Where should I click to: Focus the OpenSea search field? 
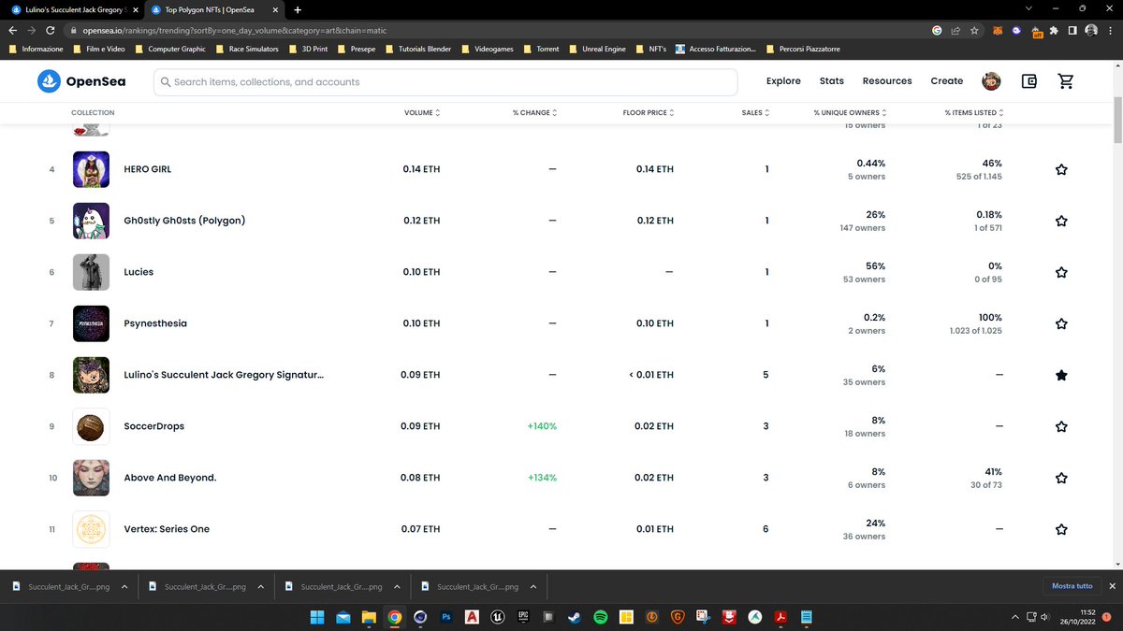[445, 81]
